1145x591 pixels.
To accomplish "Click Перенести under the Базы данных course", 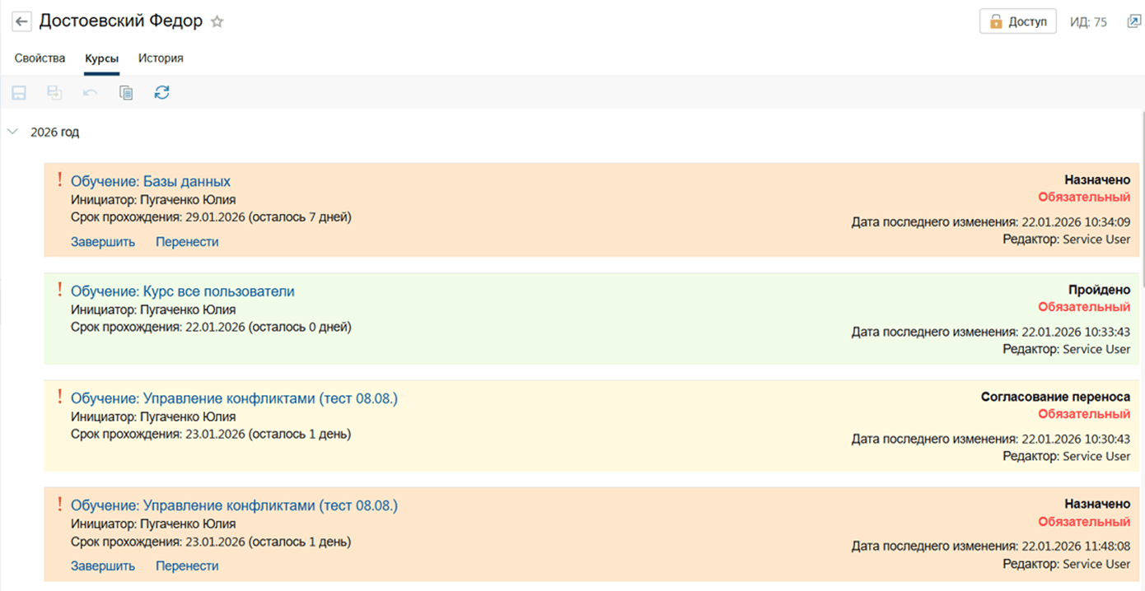I will point(187,242).
